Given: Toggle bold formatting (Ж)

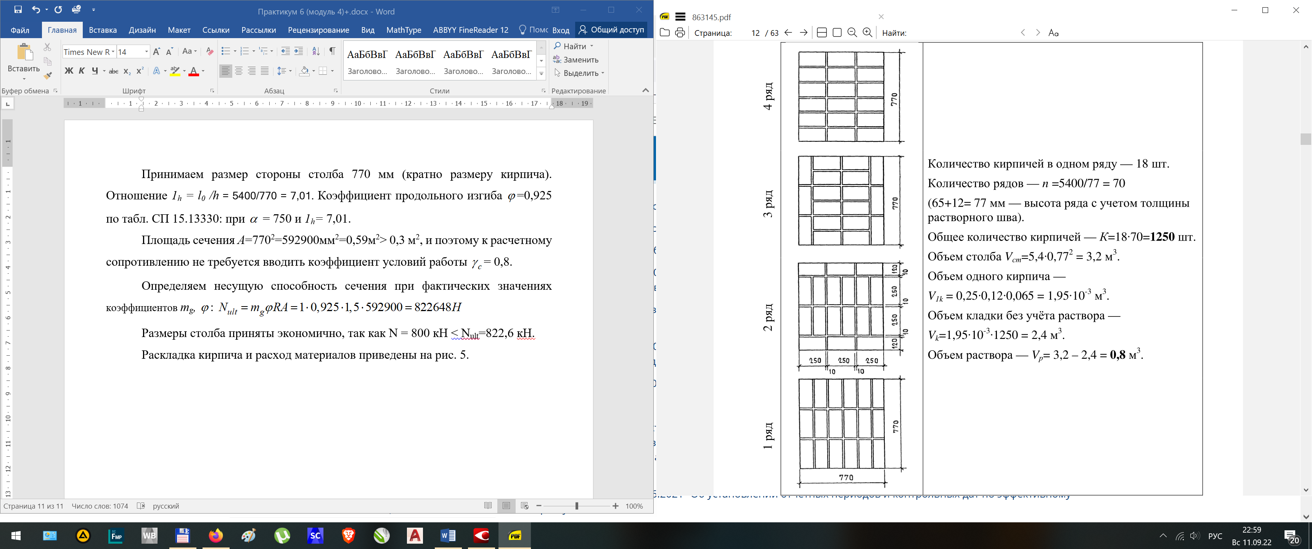Looking at the screenshot, I should tap(69, 71).
